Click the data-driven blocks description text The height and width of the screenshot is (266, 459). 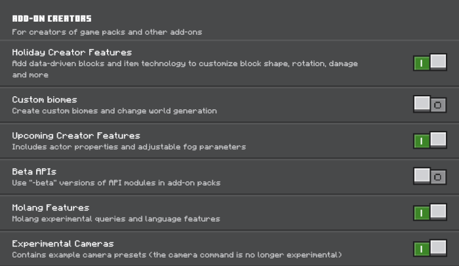[x=185, y=64]
